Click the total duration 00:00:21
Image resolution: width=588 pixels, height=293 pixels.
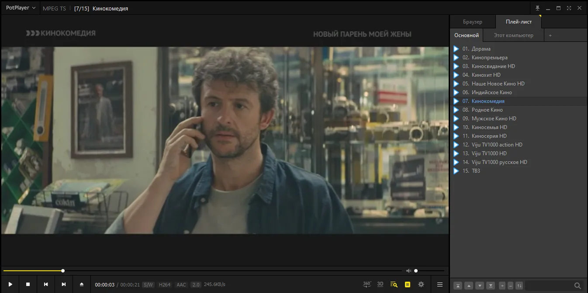(130, 285)
